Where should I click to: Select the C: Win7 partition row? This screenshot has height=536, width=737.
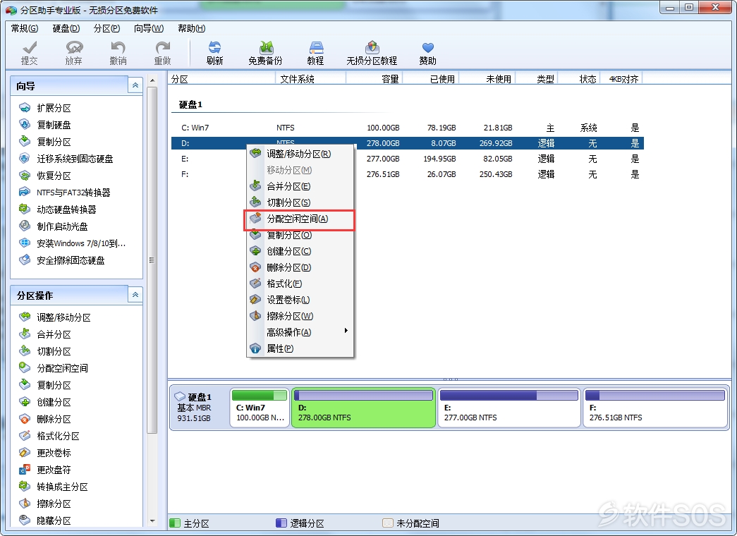click(407, 128)
